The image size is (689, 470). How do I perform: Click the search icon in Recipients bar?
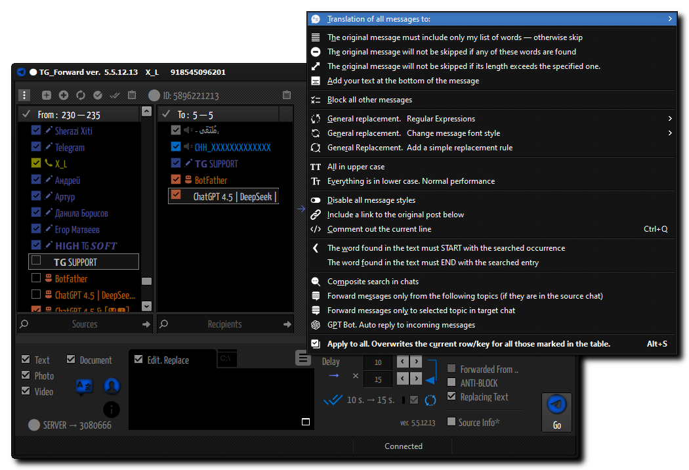click(164, 324)
